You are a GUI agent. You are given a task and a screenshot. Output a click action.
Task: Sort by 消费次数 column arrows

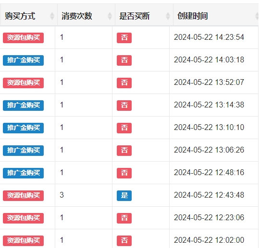[x=110, y=16]
